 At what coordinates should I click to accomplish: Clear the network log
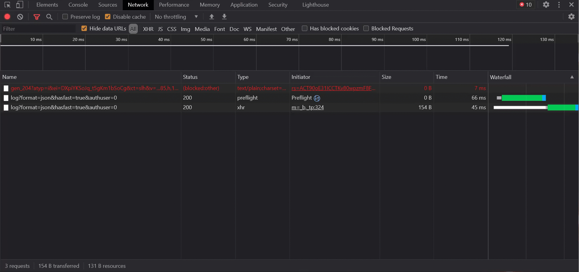pyautogui.click(x=20, y=17)
